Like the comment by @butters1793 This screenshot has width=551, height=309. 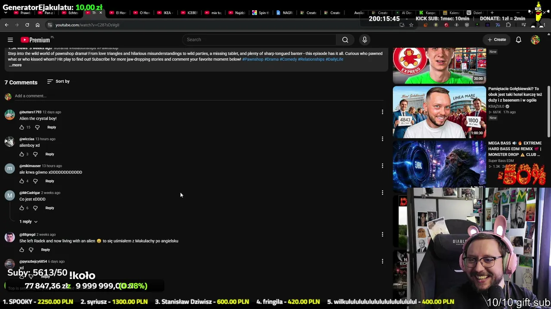coord(22,127)
